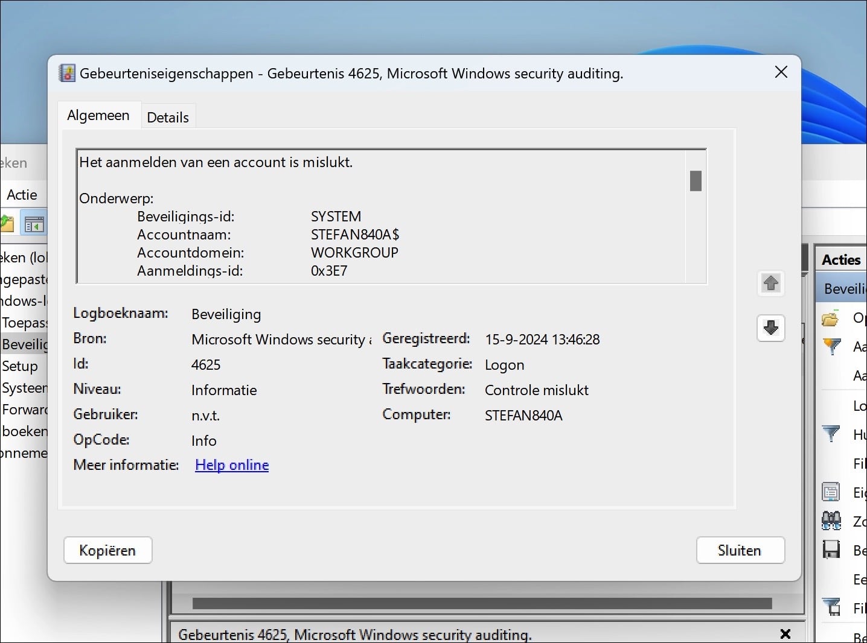Click the funnel-with-disk save filter icon
Image resolution: width=867 pixels, height=643 pixels.
click(x=831, y=607)
